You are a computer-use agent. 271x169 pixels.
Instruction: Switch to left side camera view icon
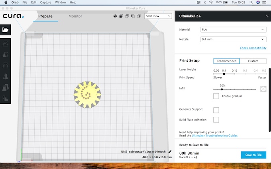coord(133,16)
